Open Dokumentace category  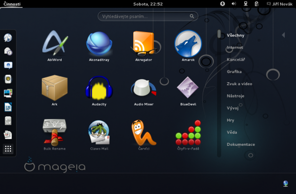point(241,144)
